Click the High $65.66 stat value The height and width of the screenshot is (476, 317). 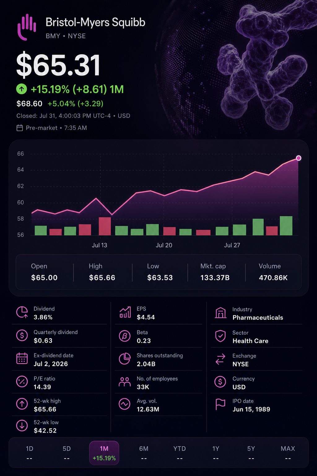coord(102,278)
